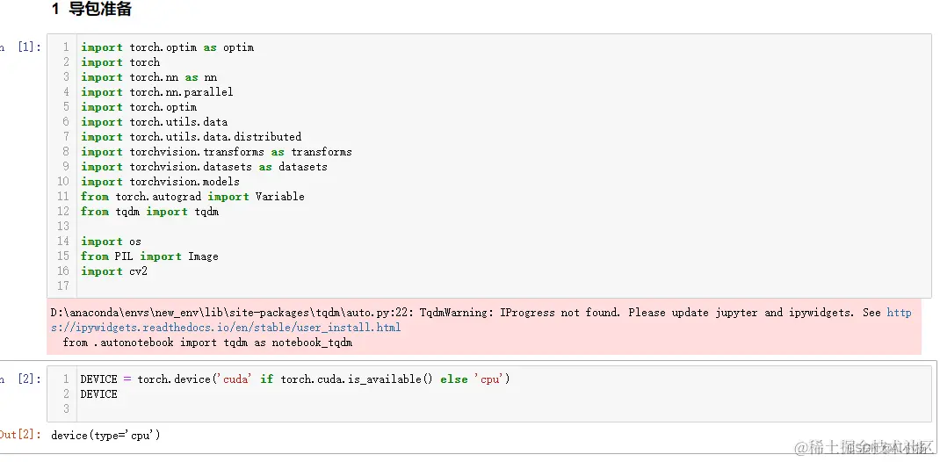Click empty line 3 in second cell
The width and height of the screenshot is (940, 462).
tap(503, 408)
